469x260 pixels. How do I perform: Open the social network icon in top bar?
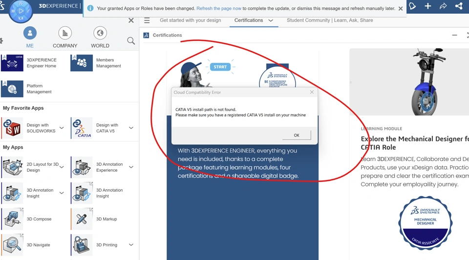point(459,6)
